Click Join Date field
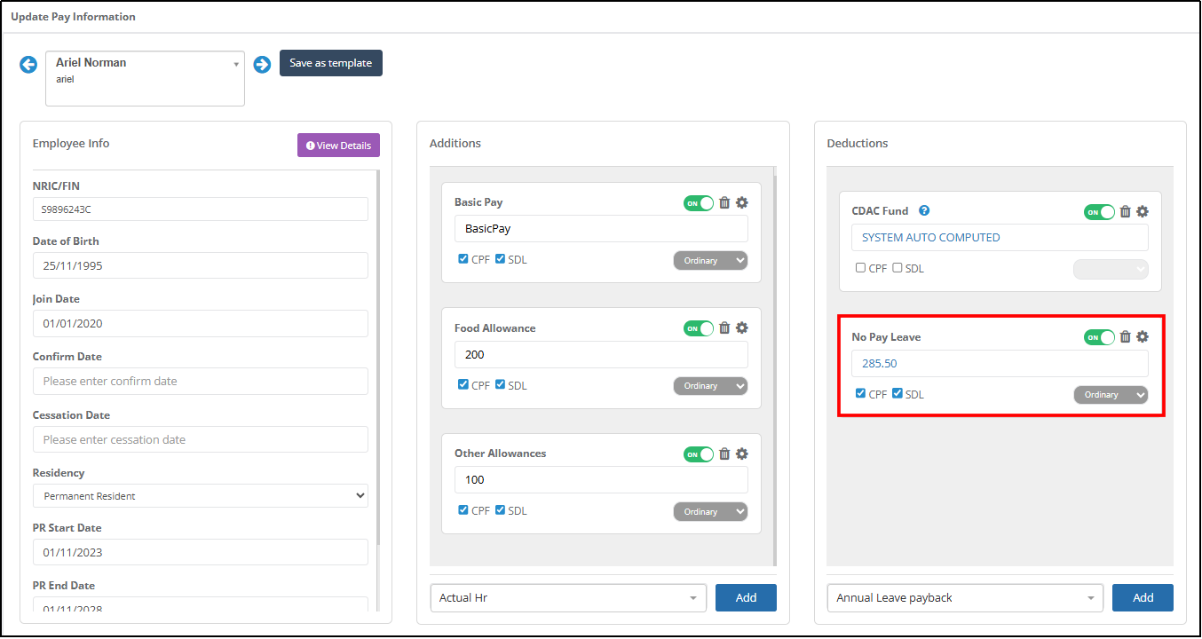The height and width of the screenshot is (639, 1202). pyautogui.click(x=201, y=323)
